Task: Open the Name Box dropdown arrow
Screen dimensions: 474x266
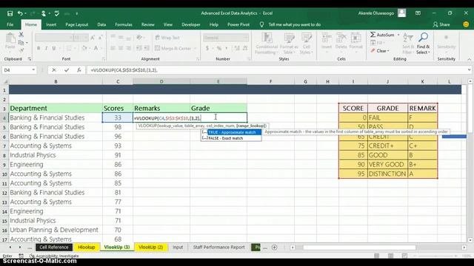Action: click(33, 70)
